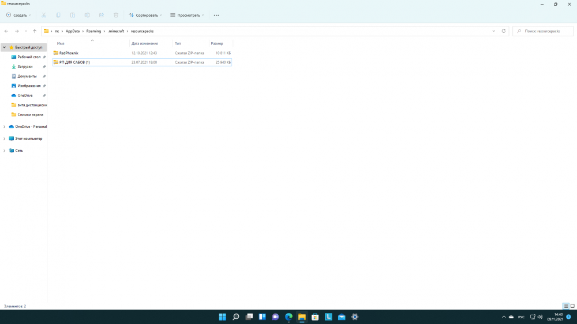The image size is (577, 324).
Task: Open Снимки экрана folder in sidebar
Action: pos(30,115)
